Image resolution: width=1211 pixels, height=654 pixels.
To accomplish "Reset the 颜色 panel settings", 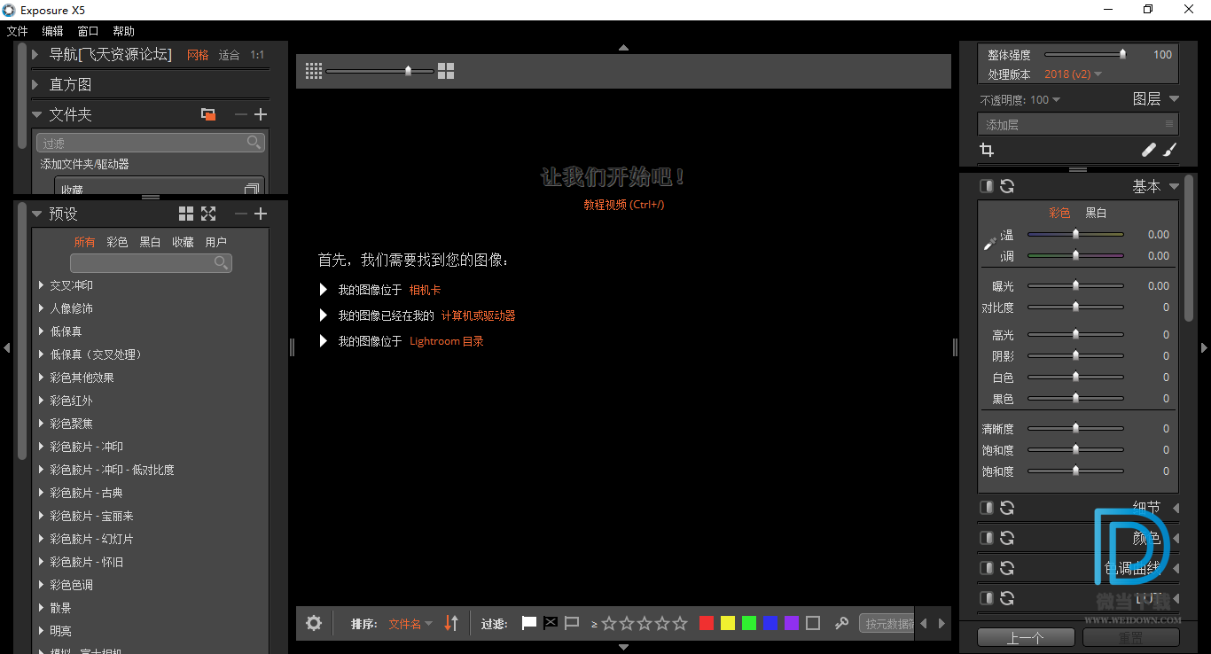I will (1007, 538).
